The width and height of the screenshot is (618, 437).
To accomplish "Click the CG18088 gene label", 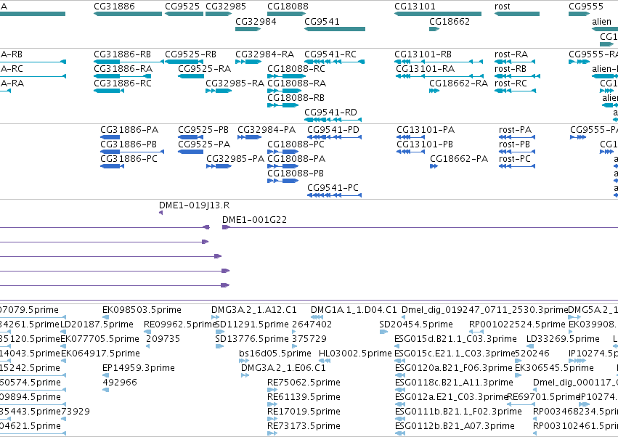I will pyautogui.click(x=288, y=7).
